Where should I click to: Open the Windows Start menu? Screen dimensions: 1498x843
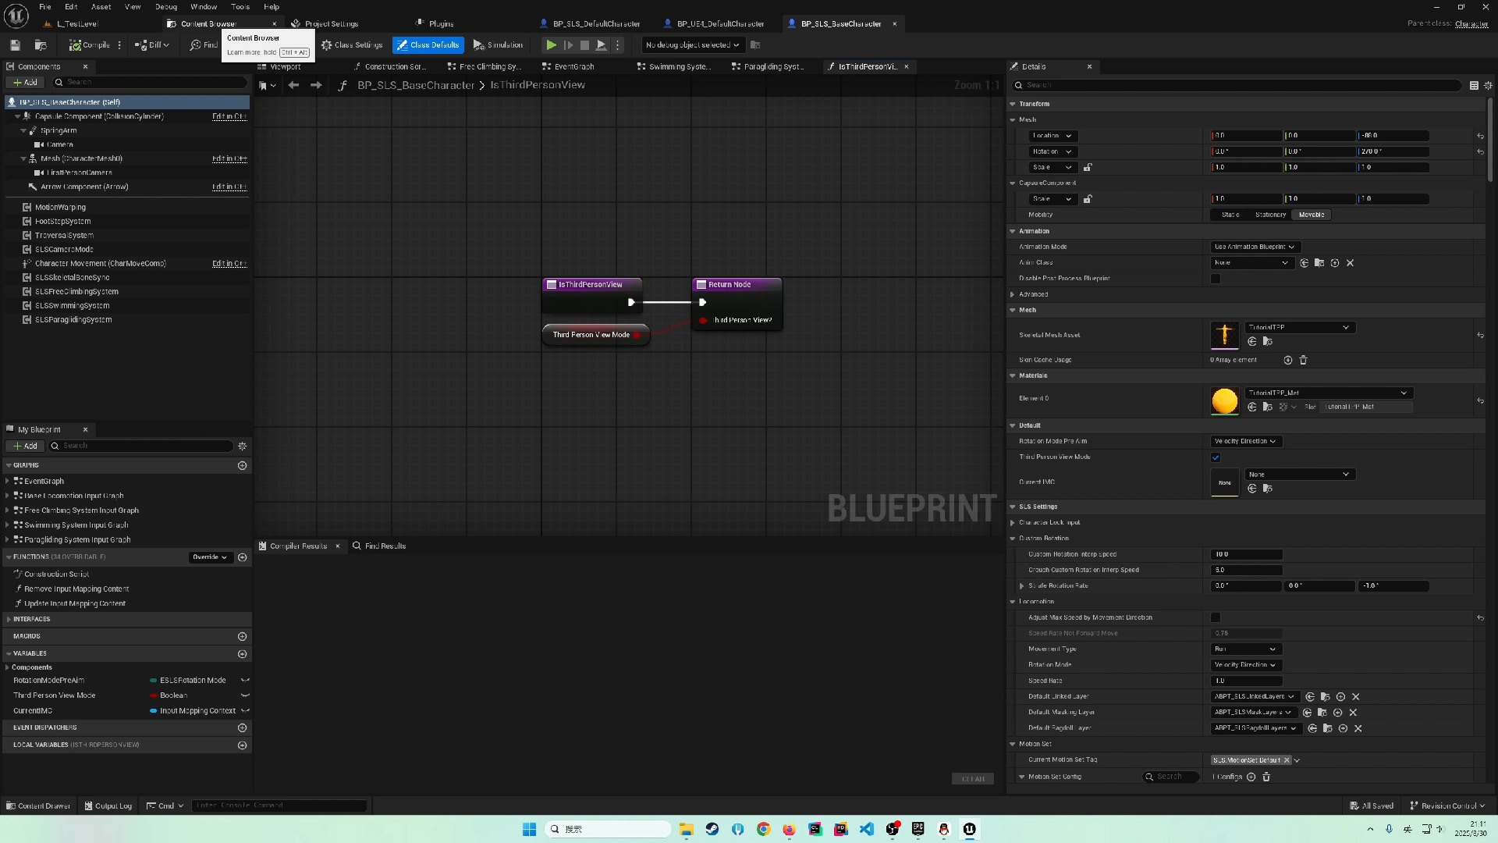(529, 830)
